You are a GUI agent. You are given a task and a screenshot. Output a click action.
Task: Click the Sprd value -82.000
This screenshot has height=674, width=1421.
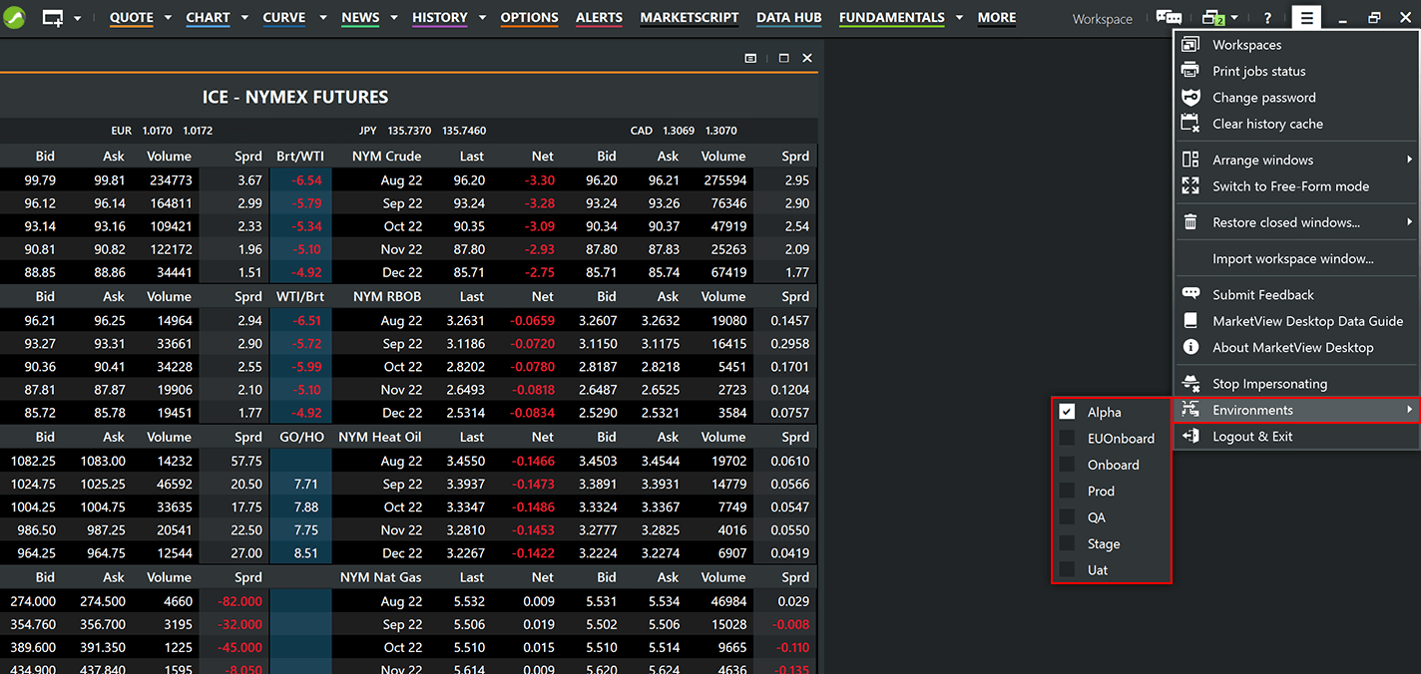click(x=239, y=601)
